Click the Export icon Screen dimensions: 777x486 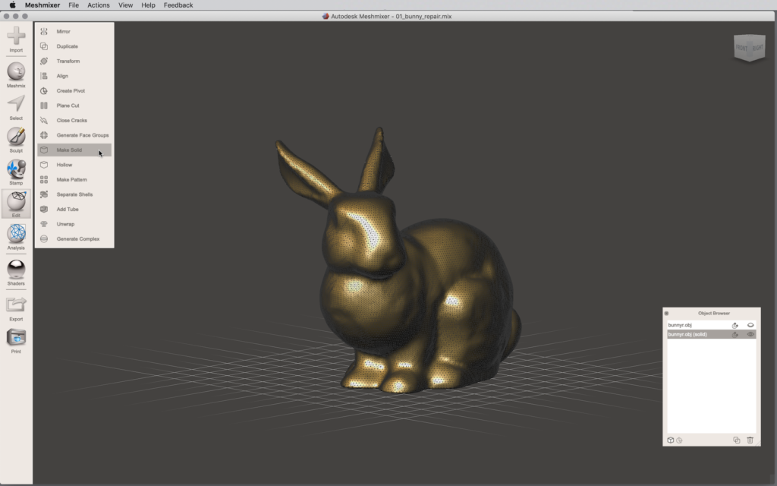coord(16,305)
